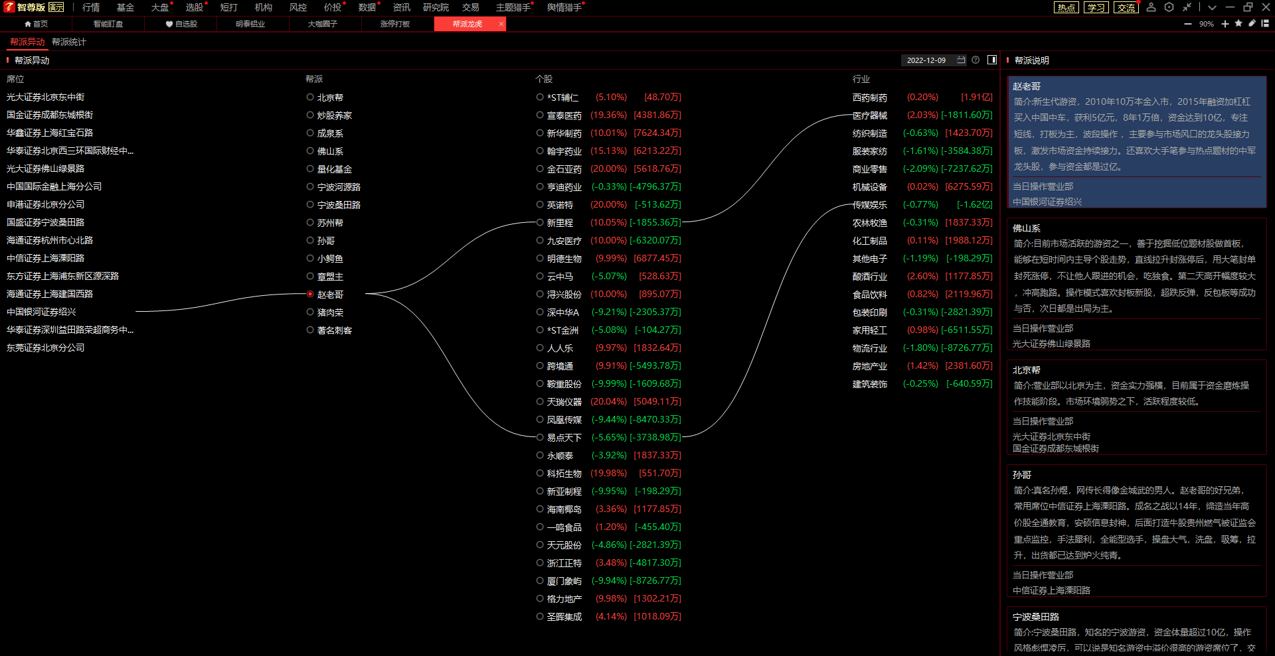This screenshot has height=656, width=1275.
Task: Select the 新里程 stock radio button
Action: click(540, 223)
